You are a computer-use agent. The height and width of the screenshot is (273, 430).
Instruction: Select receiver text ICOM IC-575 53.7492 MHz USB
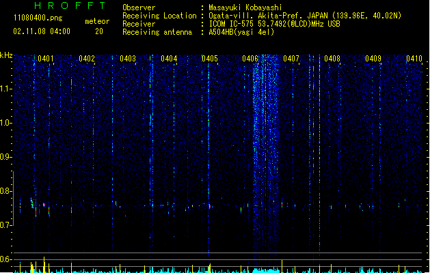[274, 24]
